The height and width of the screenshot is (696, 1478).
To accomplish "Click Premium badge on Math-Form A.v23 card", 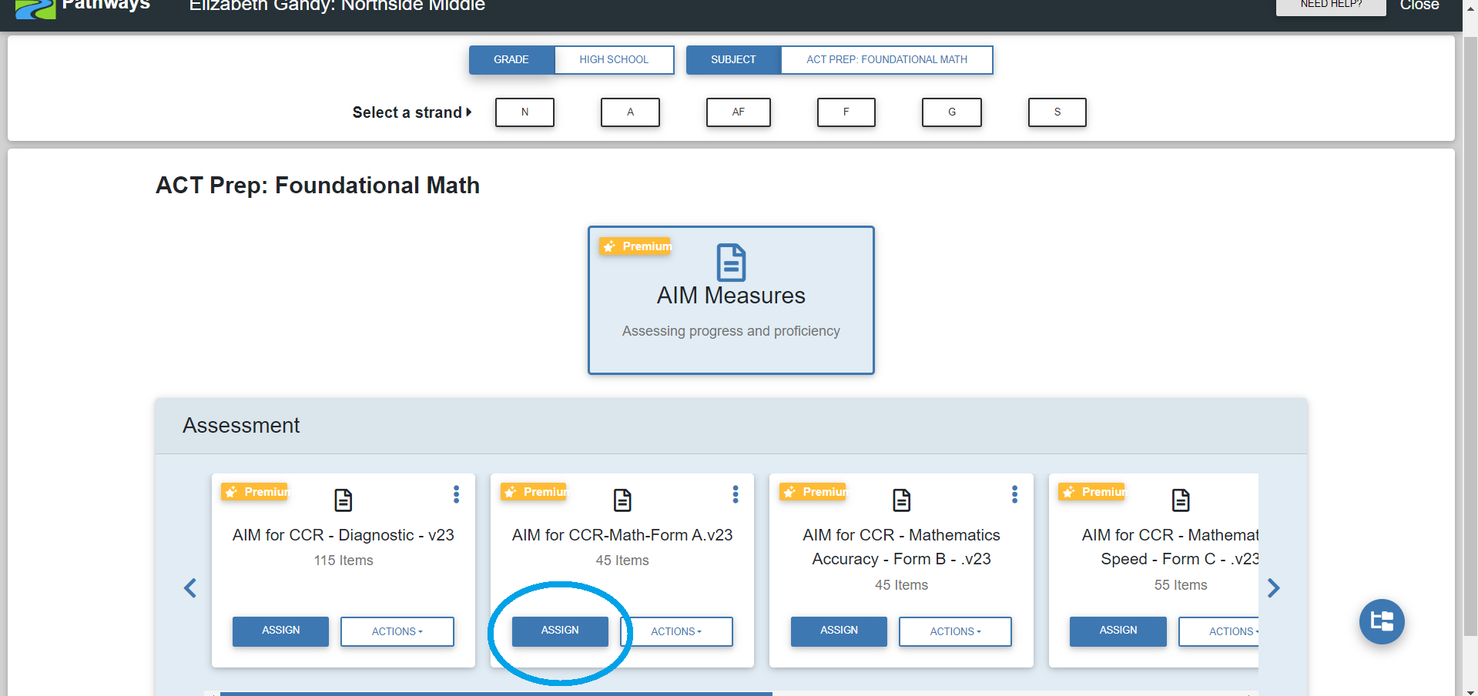I will tap(534, 492).
